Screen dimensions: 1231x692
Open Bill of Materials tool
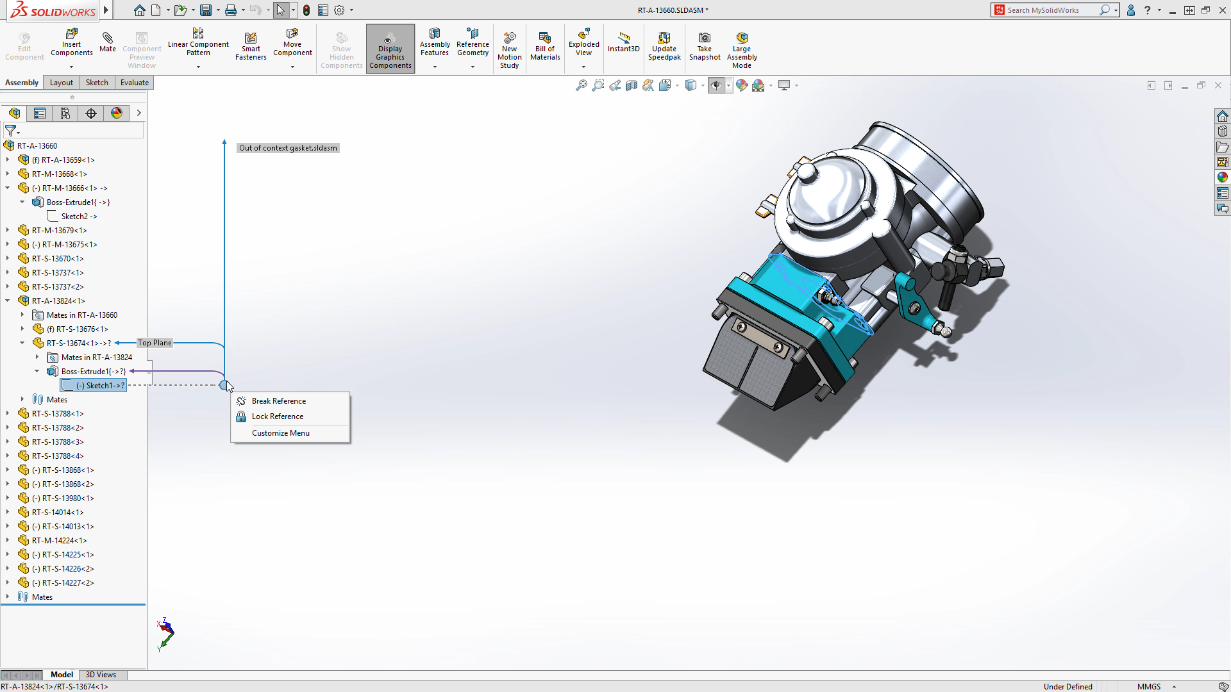coord(544,45)
